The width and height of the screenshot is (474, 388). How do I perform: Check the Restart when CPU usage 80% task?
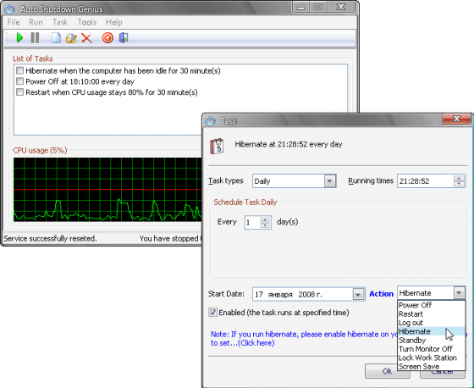(19, 92)
